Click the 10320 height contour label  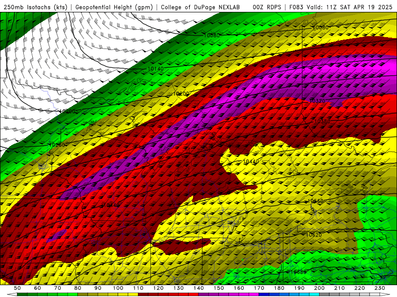tap(317, 101)
